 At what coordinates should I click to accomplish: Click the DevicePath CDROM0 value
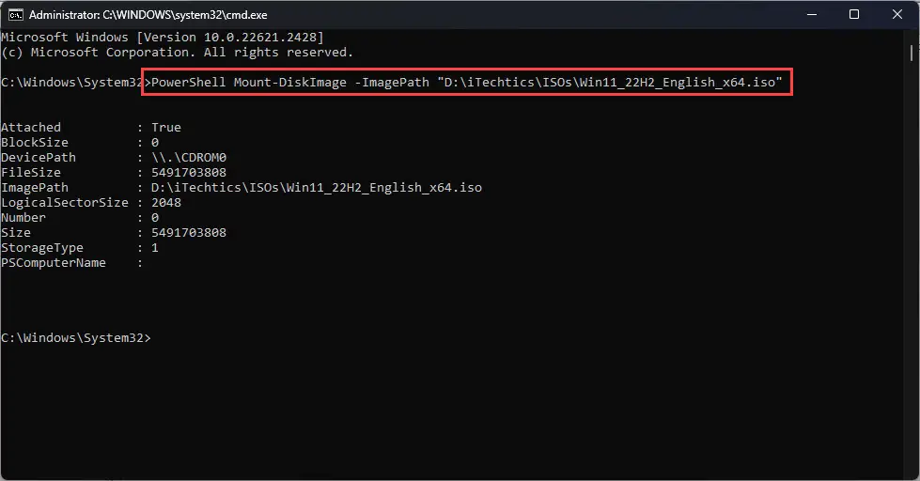click(x=189, y=158)
